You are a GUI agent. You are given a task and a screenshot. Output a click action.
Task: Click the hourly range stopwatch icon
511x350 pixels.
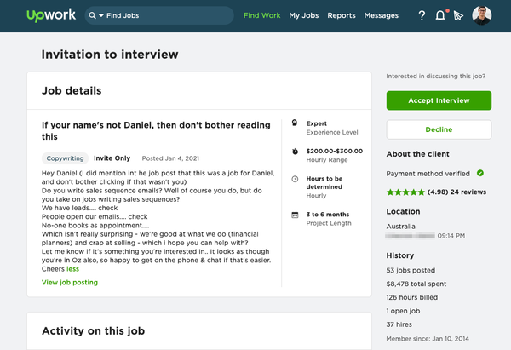click(x=295, y=152)
